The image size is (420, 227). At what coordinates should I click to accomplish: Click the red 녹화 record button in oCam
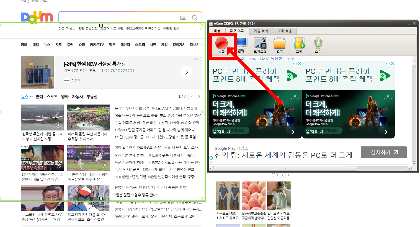(222, 43)
